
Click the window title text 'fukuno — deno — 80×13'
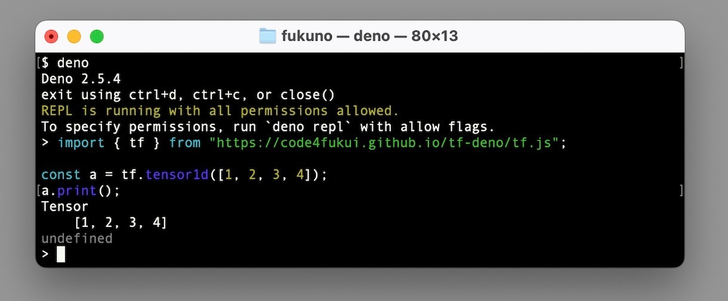369,36
